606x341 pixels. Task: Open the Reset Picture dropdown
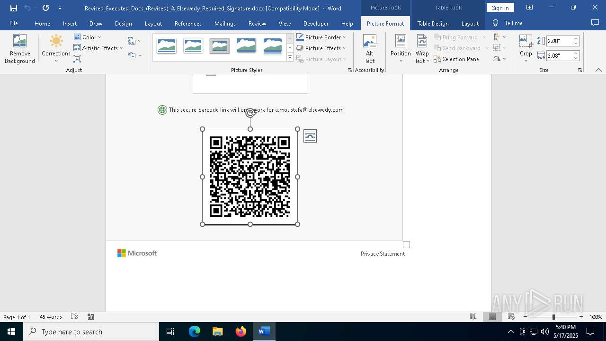(134, 55)
